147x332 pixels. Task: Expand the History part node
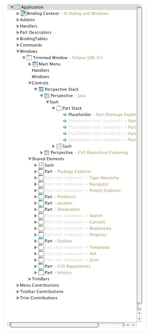point(36,273)
